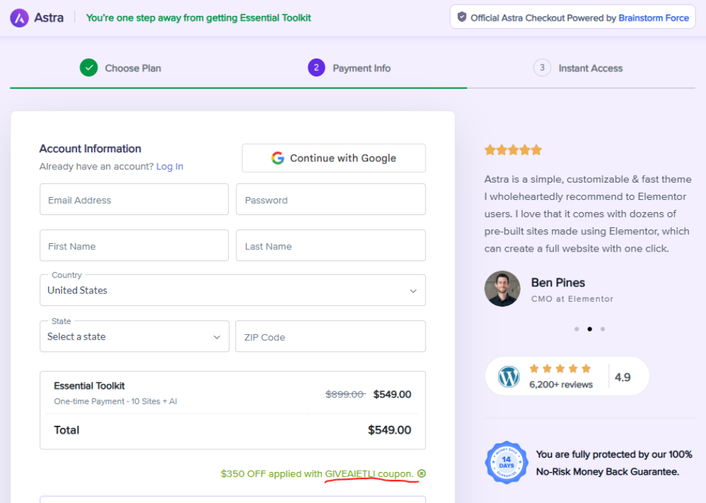706x503 pixels.
Task: Focus the Email Address field
Action: coord(134,199)
